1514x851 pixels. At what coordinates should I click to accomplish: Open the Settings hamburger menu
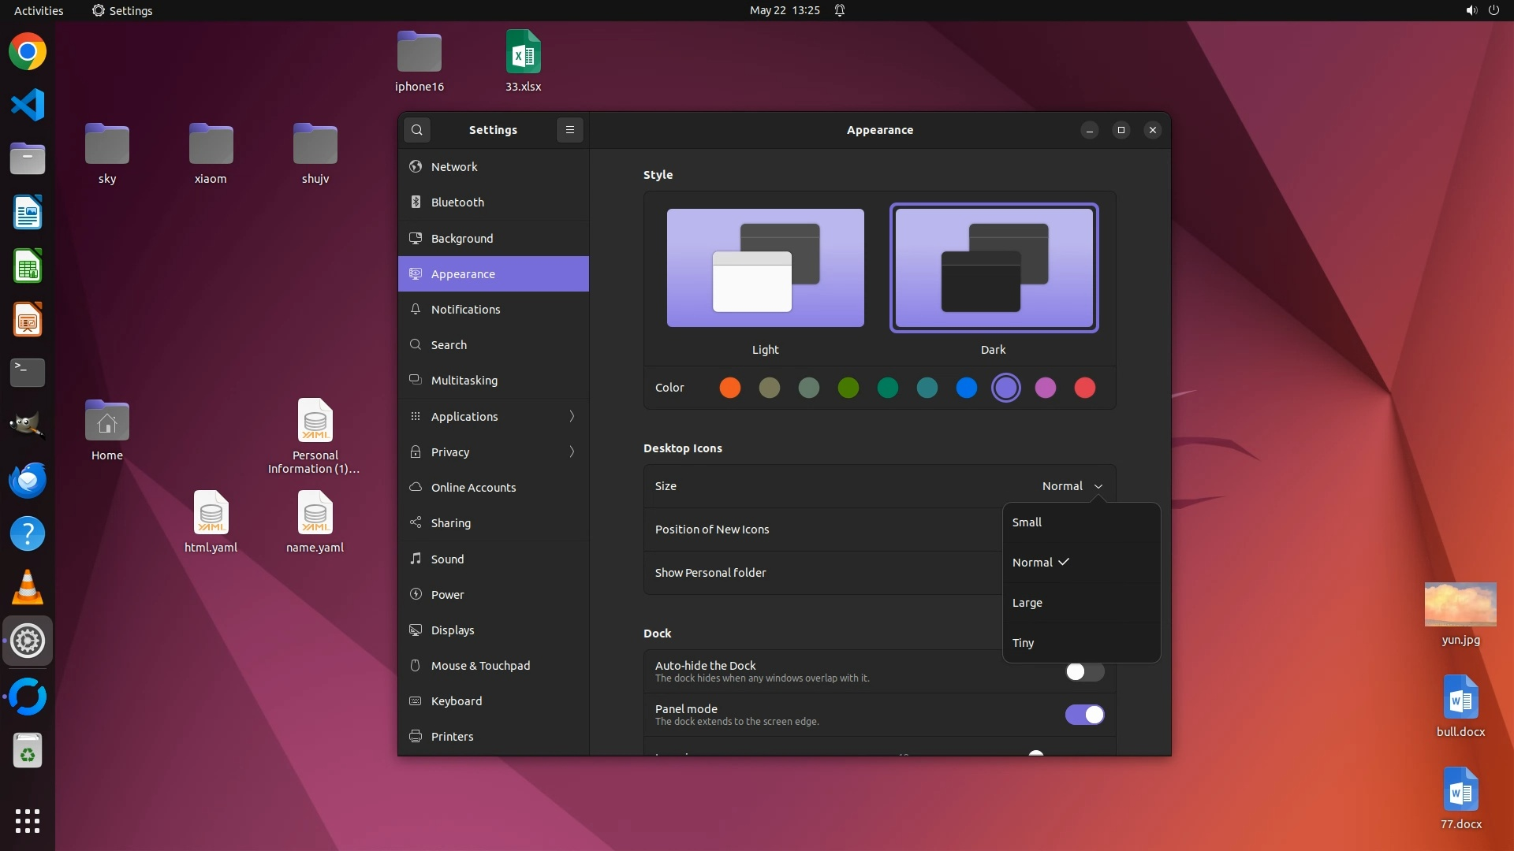click(x=570, y=130)
